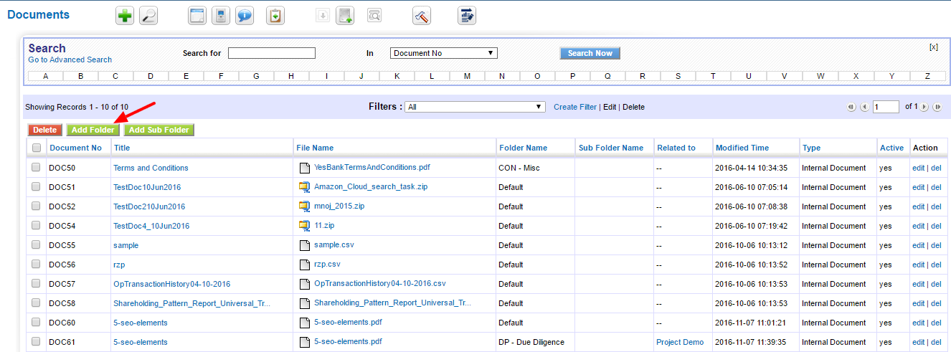
Task: Go to the last page arrow
Action: pyautogui.click(x=937, y=107)
